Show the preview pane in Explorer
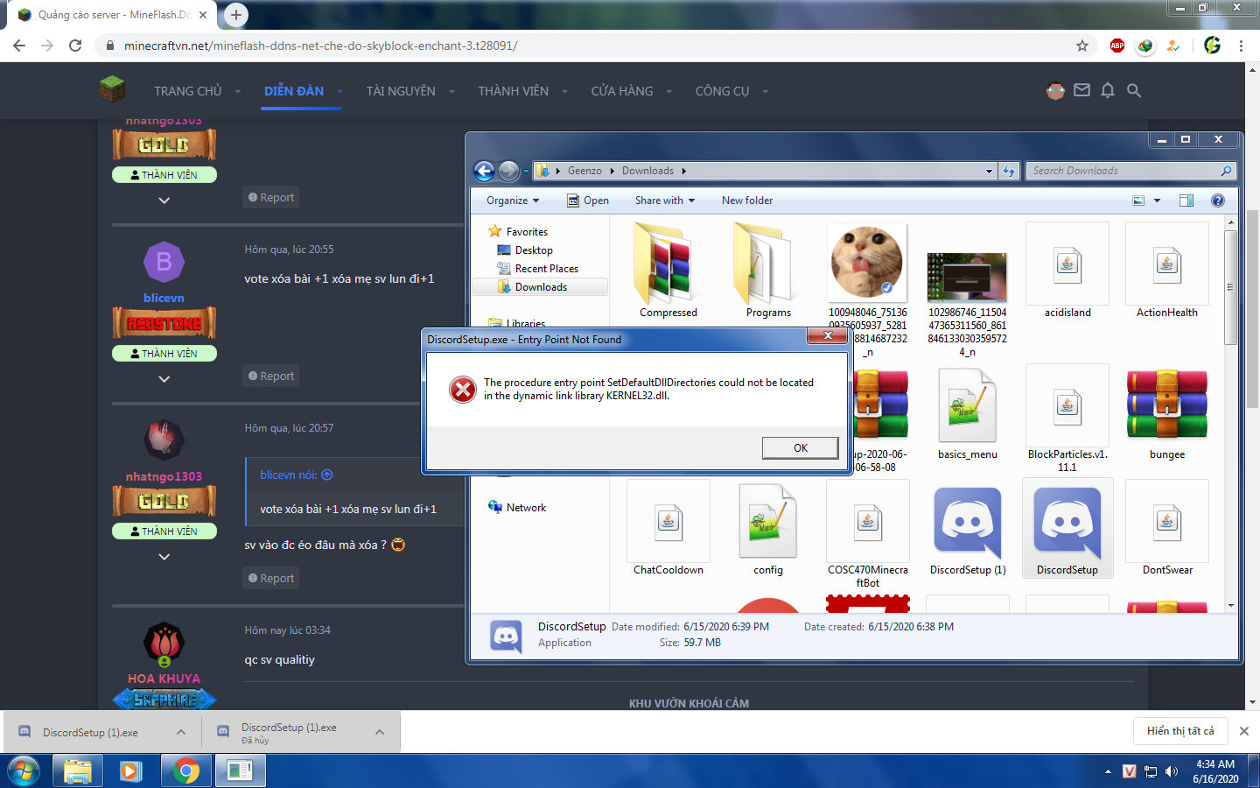This screenshot has width=1260, height=788. click(1186, 201)
